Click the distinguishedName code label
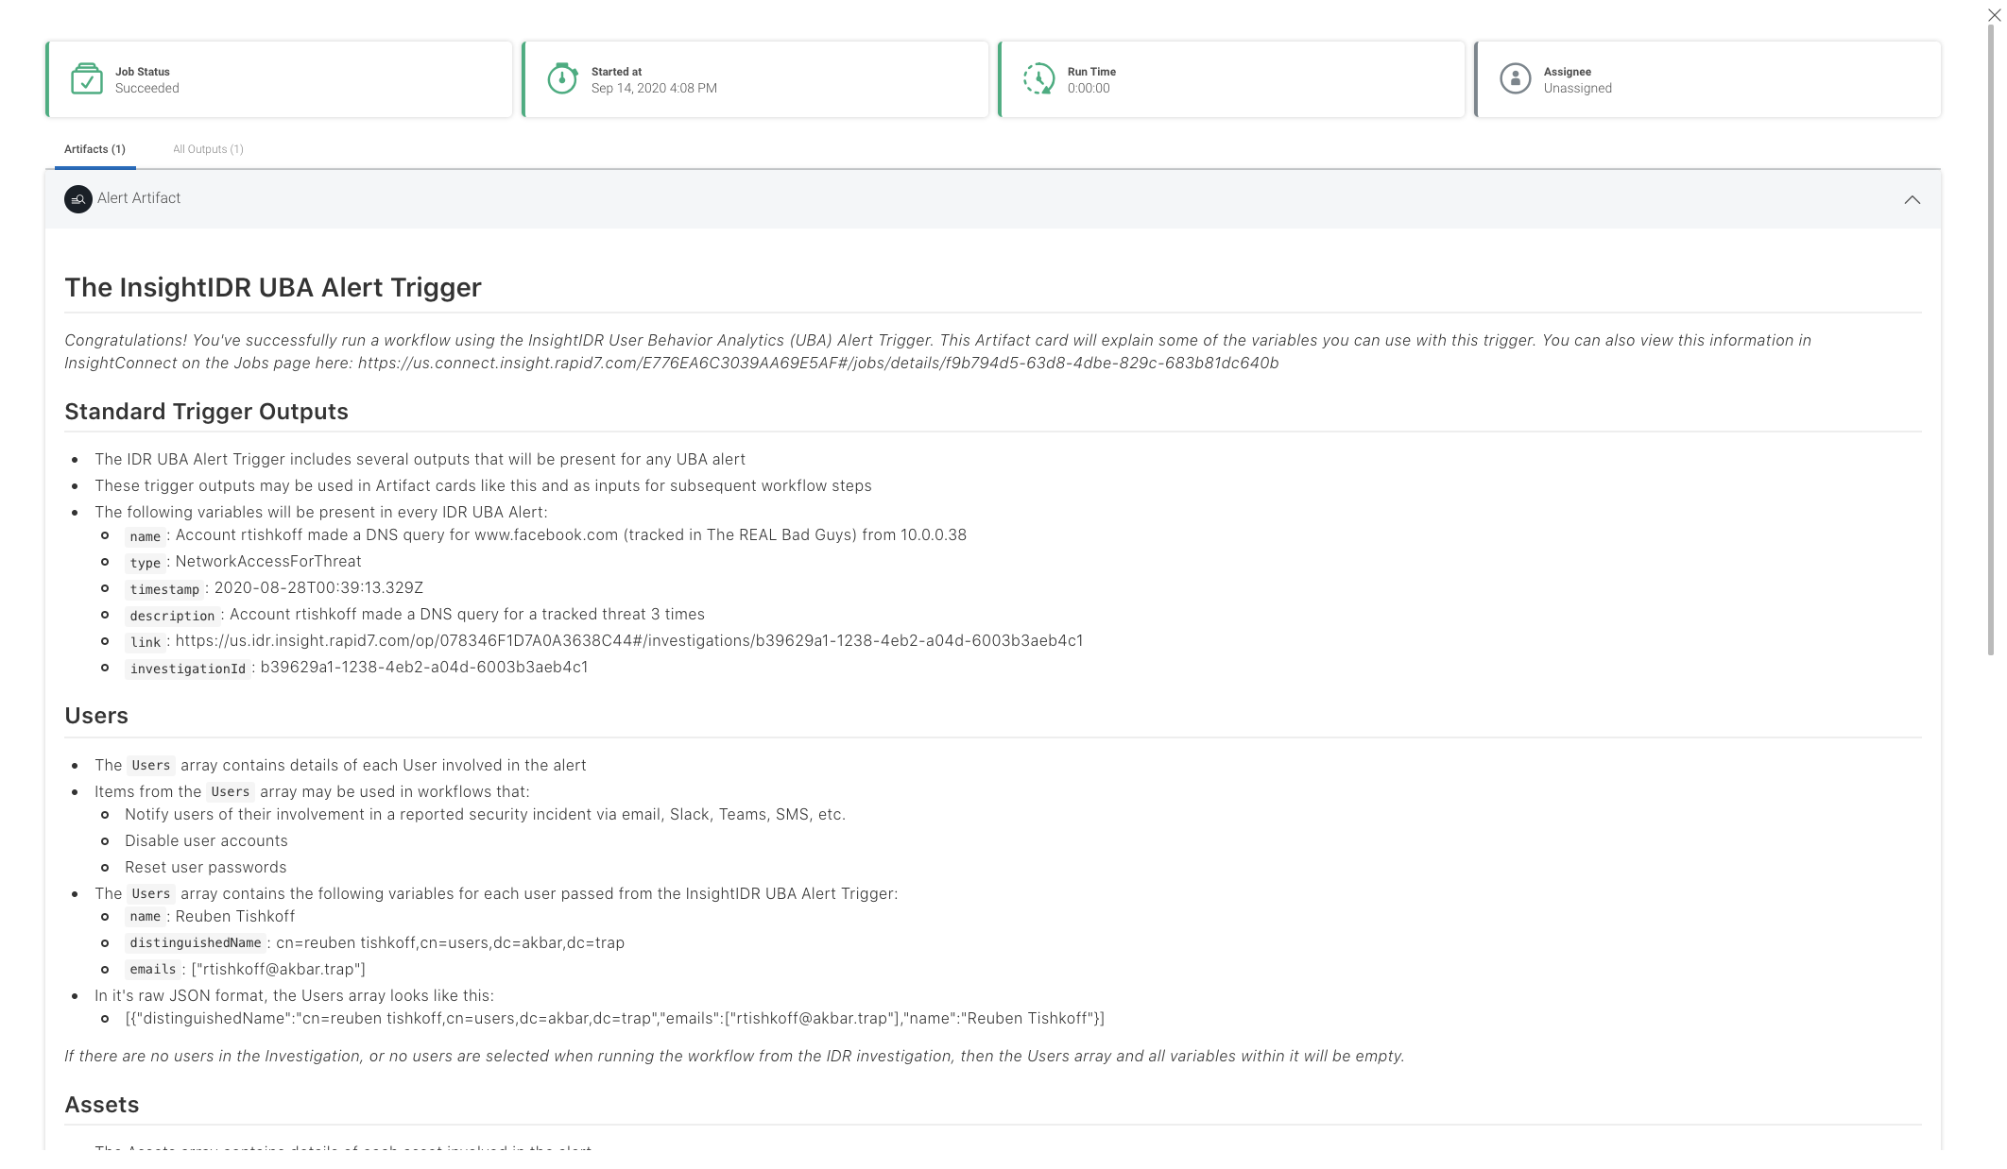This screenshot has width=2007, height=1169. 196,942
